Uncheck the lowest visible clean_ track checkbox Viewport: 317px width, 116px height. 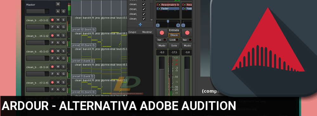click(x=144, y=19)
